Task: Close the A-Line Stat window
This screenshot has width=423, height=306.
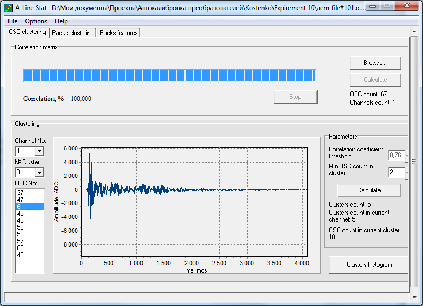Action: 407,6
